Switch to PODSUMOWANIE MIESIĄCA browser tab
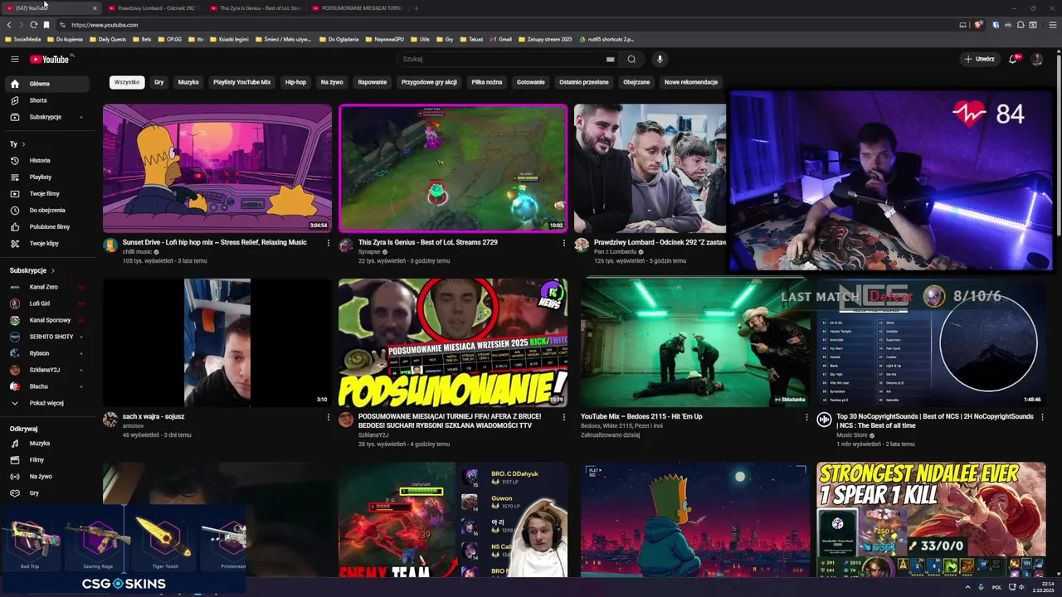1062x597 pixels. (x=358, y=8)
